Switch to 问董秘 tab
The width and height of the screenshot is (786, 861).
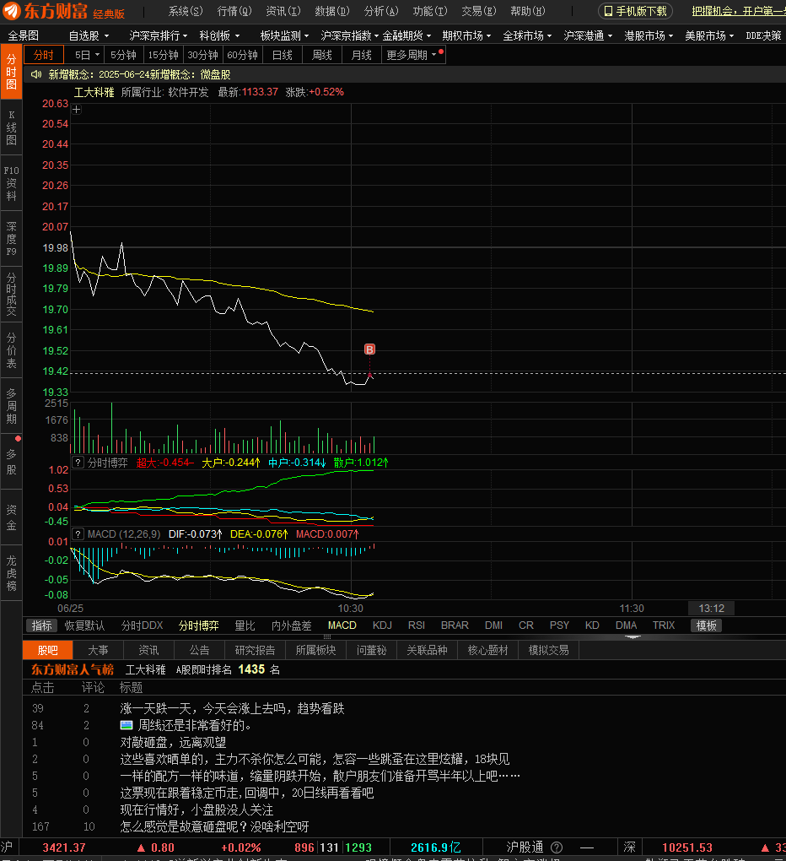(x=371, y=650)
